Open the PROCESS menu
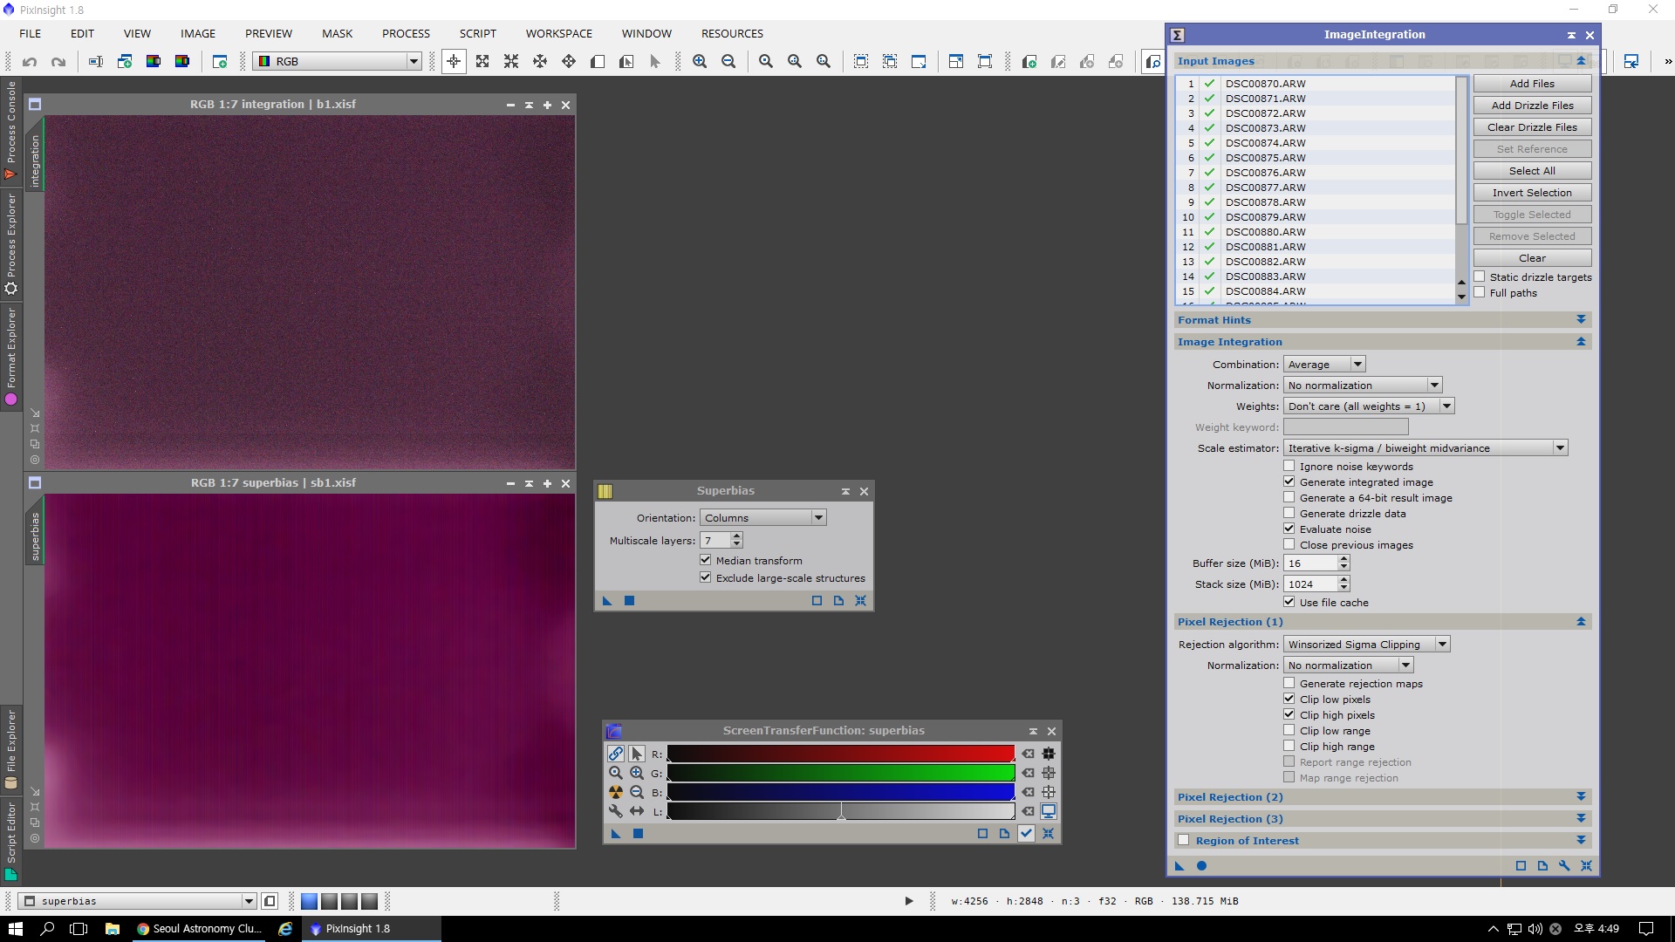1675x942 pixels. [x=406, y=33]
